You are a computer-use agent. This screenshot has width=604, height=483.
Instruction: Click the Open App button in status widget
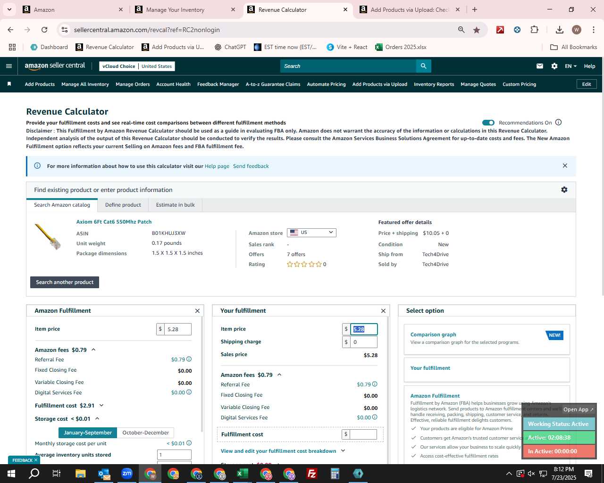tap(578, 409)
